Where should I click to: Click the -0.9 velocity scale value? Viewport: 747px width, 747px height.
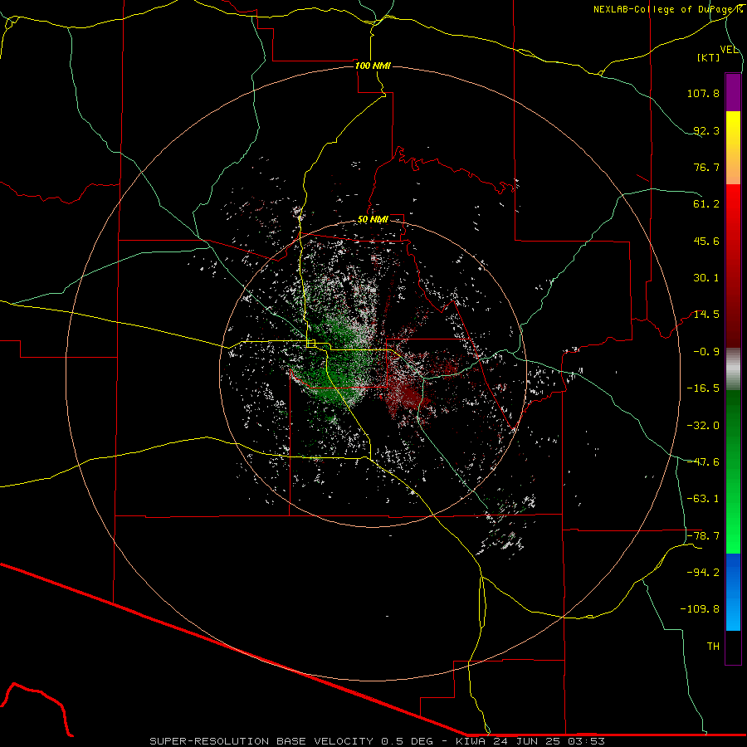706,352
